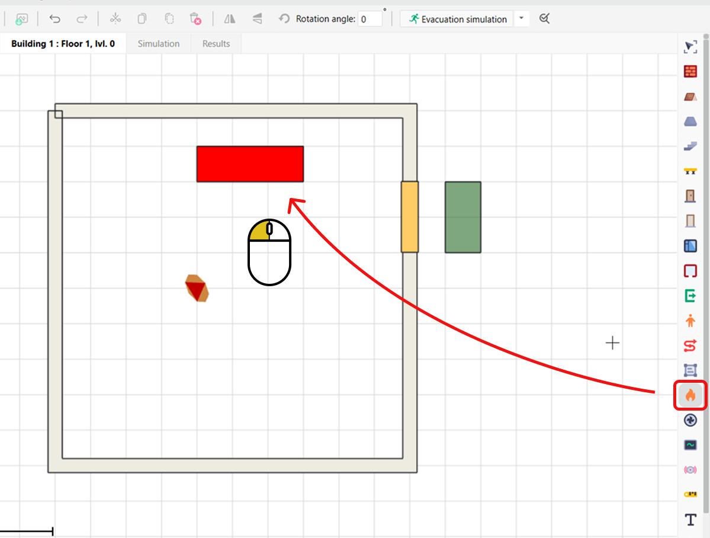Select the brick wall tool
Screen dimensions: 710x538
tap(690, 72)
